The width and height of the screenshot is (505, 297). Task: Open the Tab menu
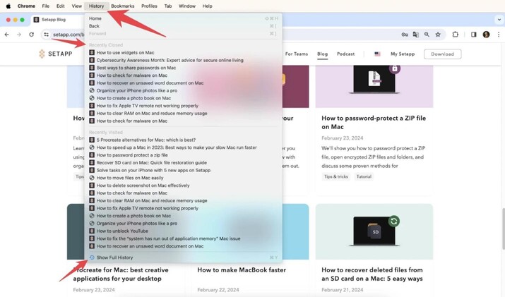click(168, 6)
